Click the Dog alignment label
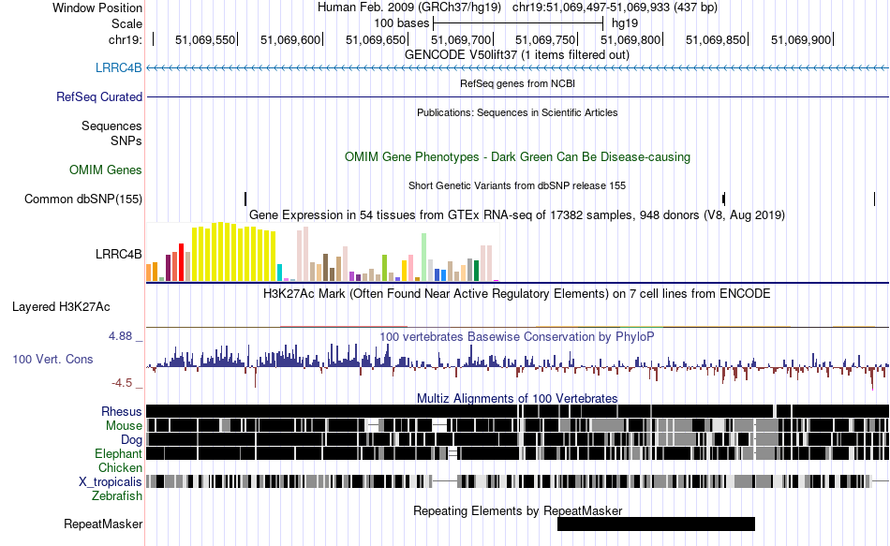 [x=131, y=440]
